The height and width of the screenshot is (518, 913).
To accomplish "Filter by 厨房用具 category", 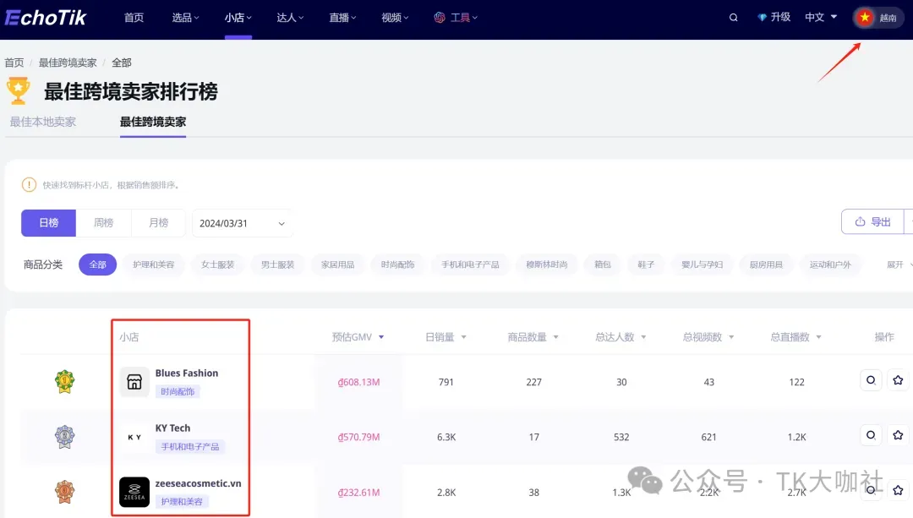I will tap(766, 264).
